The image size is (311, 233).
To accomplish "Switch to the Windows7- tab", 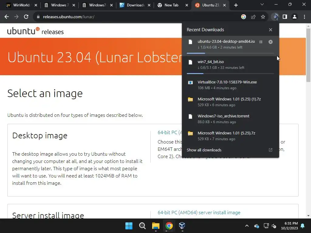I will click(x=97, y=5).
